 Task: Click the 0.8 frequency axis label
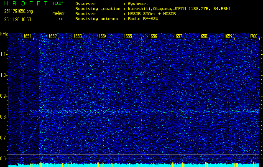click(x=4, y=117)
